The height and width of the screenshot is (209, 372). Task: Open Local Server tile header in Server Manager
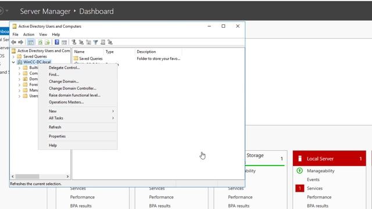(x=330, y=158)
